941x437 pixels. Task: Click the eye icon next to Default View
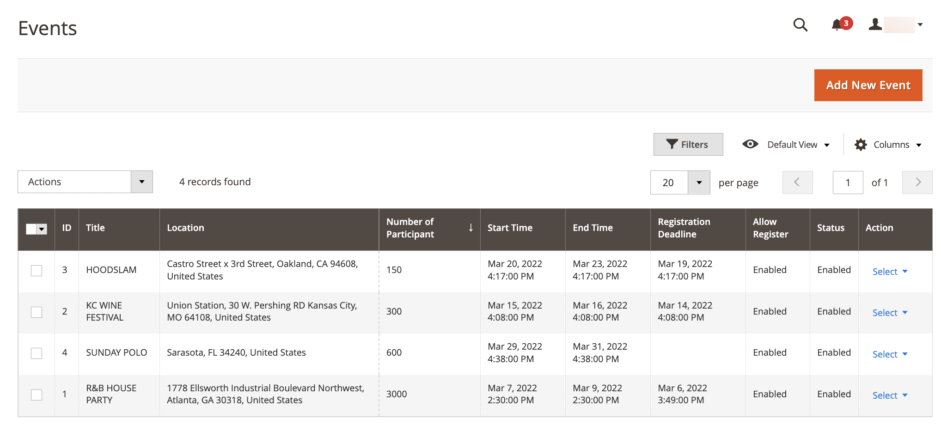(x=750, y=144)
